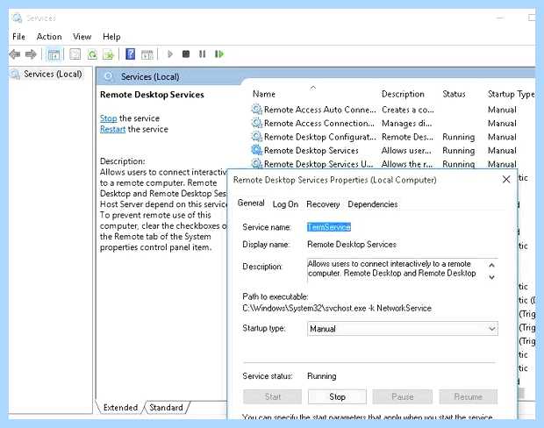Select Services (Local) tree node

pyautogui.click(x=53, y=74)
